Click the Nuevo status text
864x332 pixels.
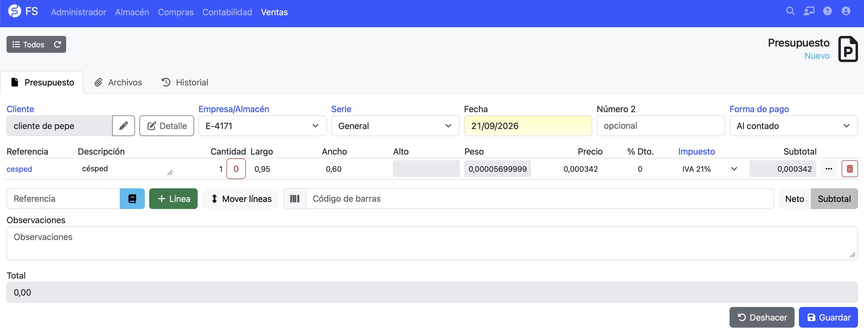click(x=817, y=56)
